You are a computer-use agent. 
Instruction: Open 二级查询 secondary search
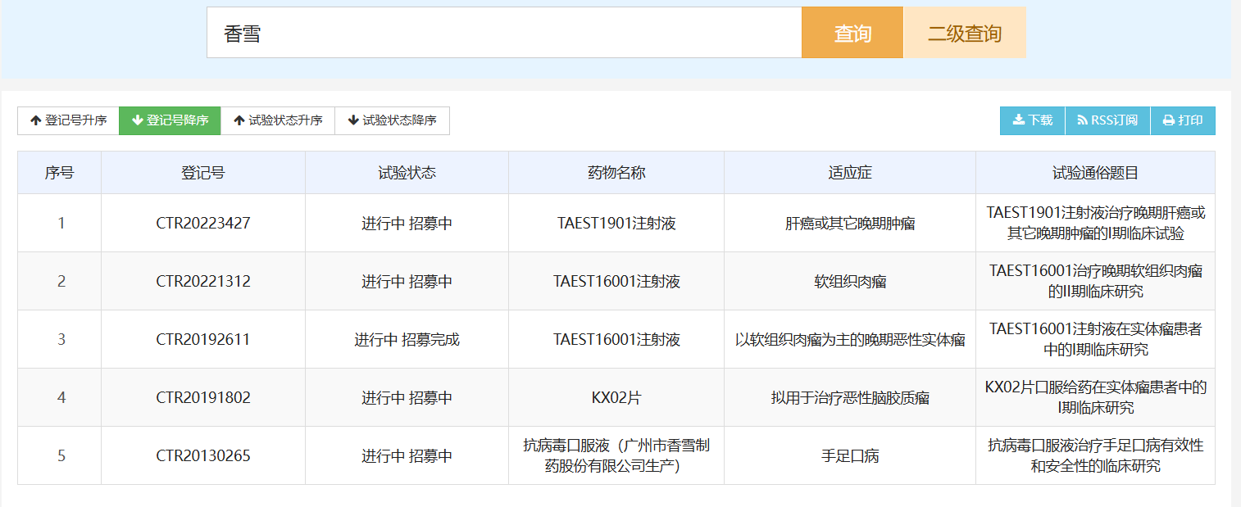[x=965, y=33]
